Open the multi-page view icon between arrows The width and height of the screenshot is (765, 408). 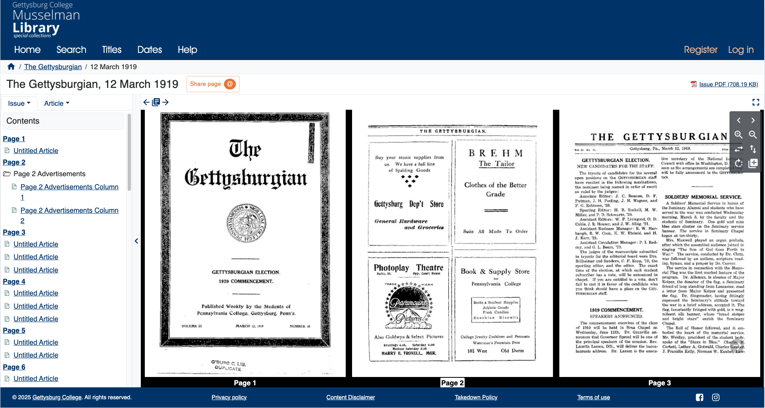click(156, 102)
